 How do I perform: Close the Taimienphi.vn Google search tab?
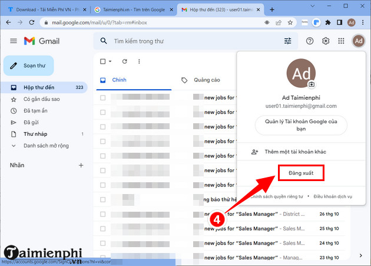(171, 9)
